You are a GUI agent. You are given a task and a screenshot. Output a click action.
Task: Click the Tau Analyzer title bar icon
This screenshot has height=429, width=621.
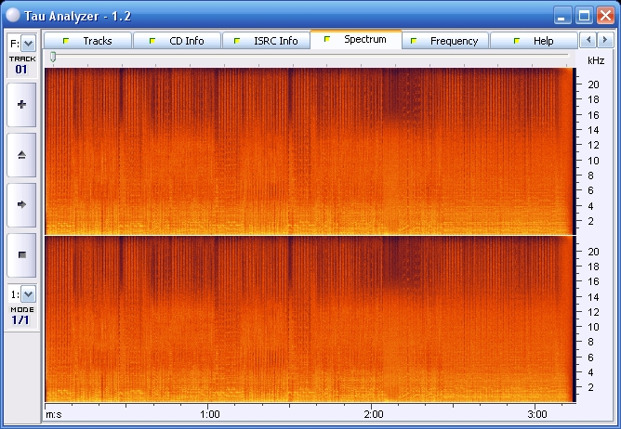(14, 15)
